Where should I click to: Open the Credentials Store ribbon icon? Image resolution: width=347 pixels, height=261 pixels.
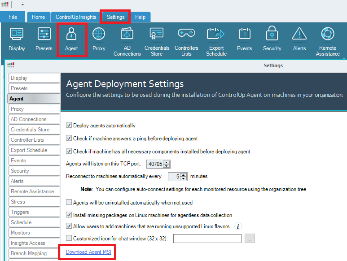(157, 41)
